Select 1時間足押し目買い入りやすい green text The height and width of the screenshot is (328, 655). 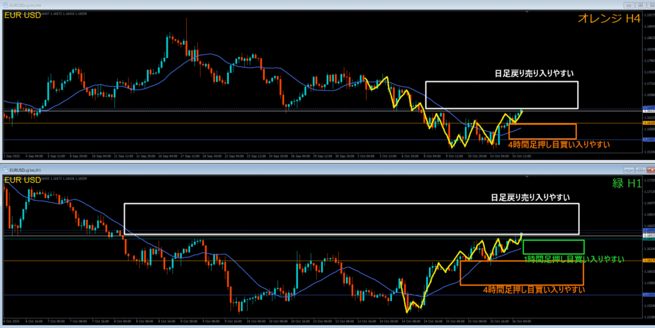coord(574,259)
